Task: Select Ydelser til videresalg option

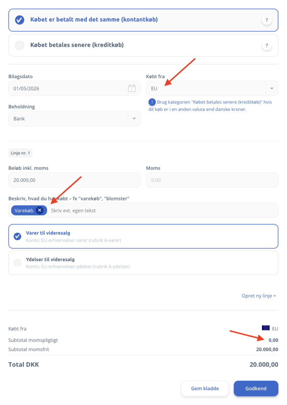Action: [x=143, y=263]
